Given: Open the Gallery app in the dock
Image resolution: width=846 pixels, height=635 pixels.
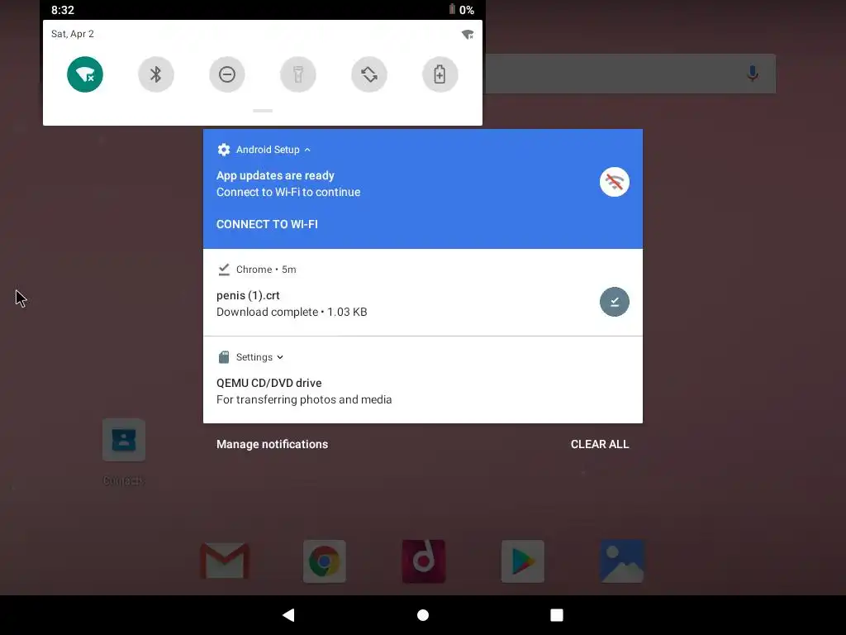Looking at the screenshot, I should click(622, 561).
